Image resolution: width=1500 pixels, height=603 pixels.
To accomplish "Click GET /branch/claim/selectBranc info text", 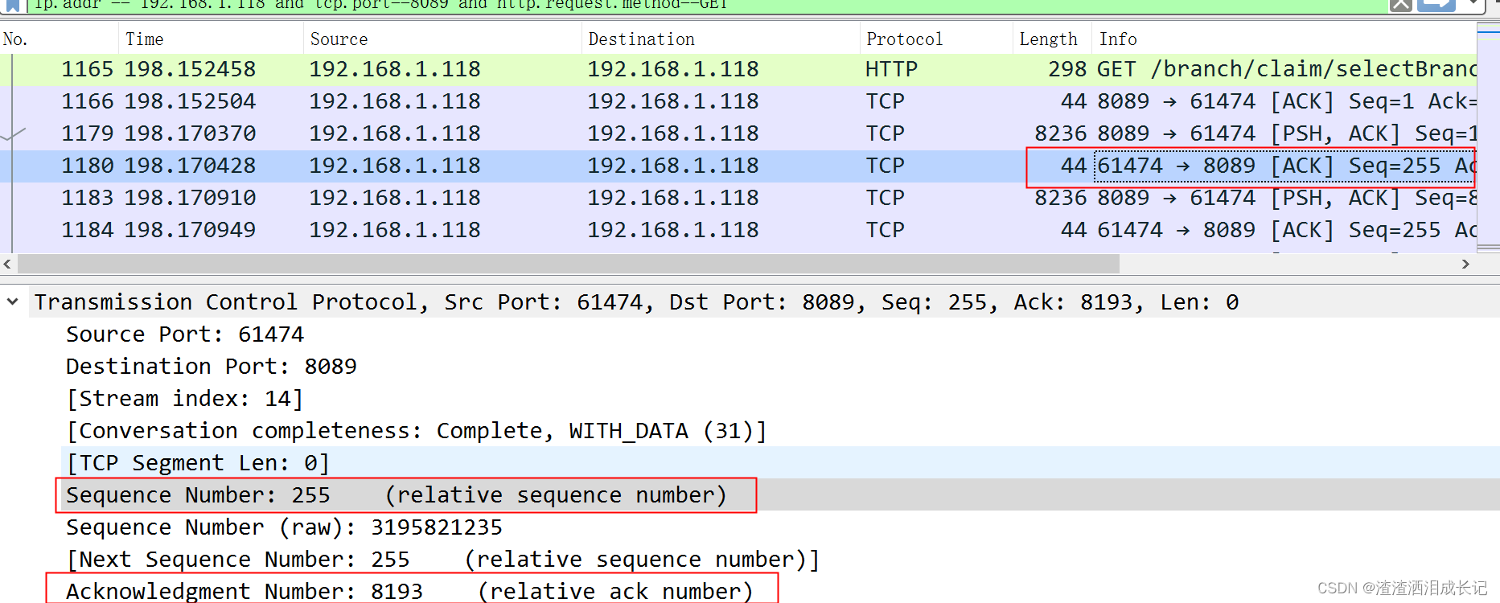I will [x=1286, y=70].
